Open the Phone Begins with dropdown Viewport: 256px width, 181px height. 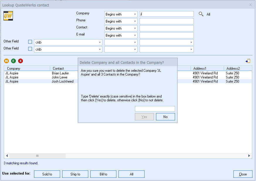point(121,21)
